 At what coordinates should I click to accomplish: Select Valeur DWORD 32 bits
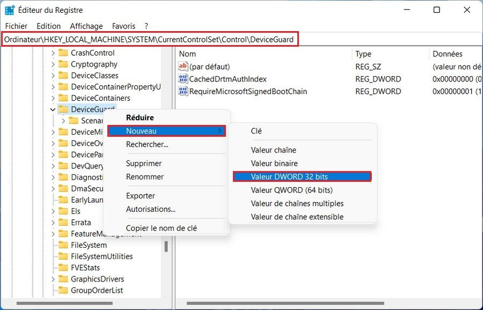[x=303, y=176]
